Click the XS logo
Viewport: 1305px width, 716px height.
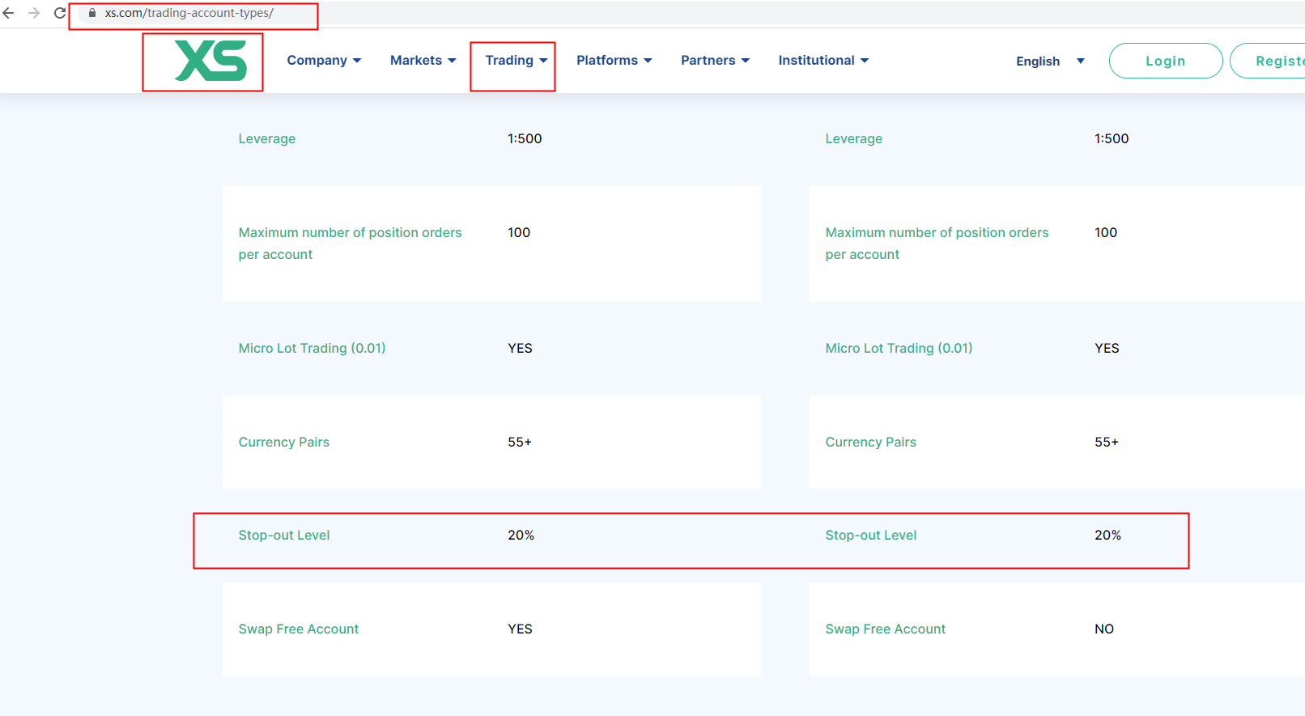(210, 61)
